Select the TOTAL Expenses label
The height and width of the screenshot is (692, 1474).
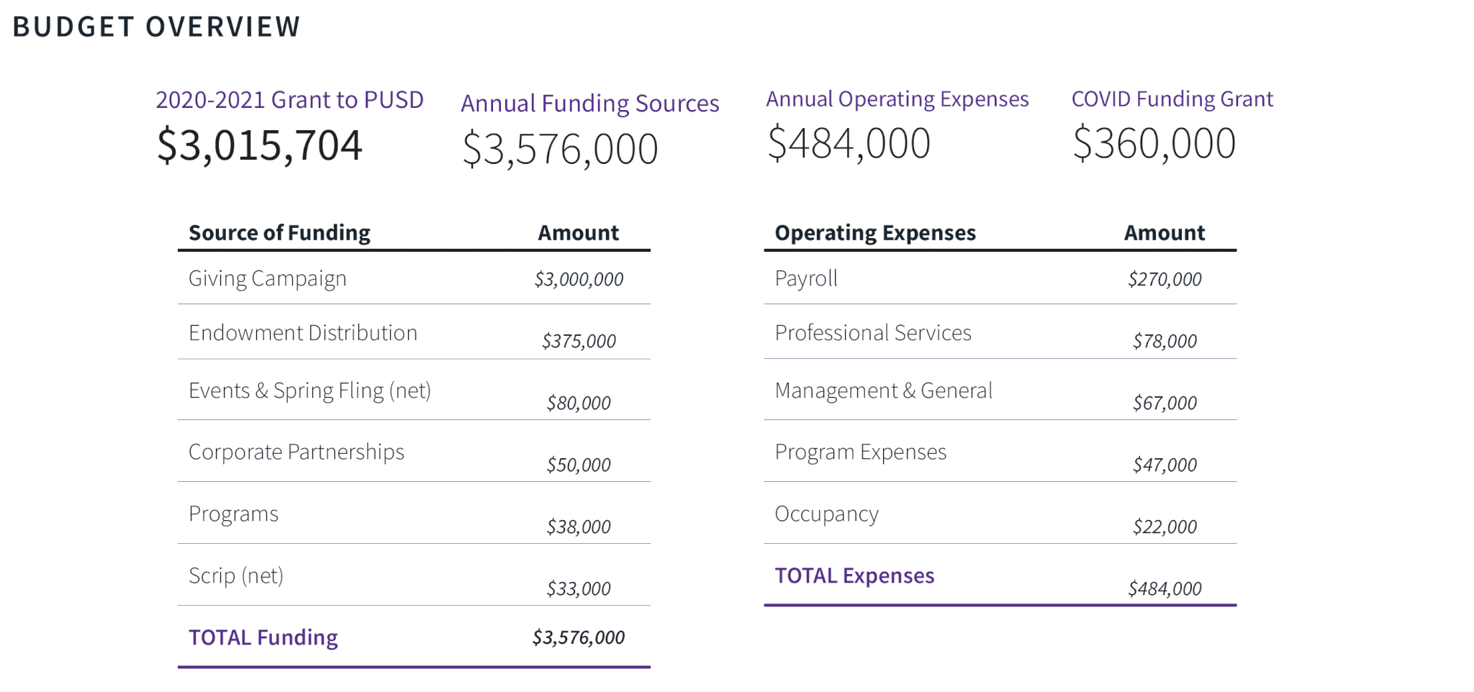854,575
